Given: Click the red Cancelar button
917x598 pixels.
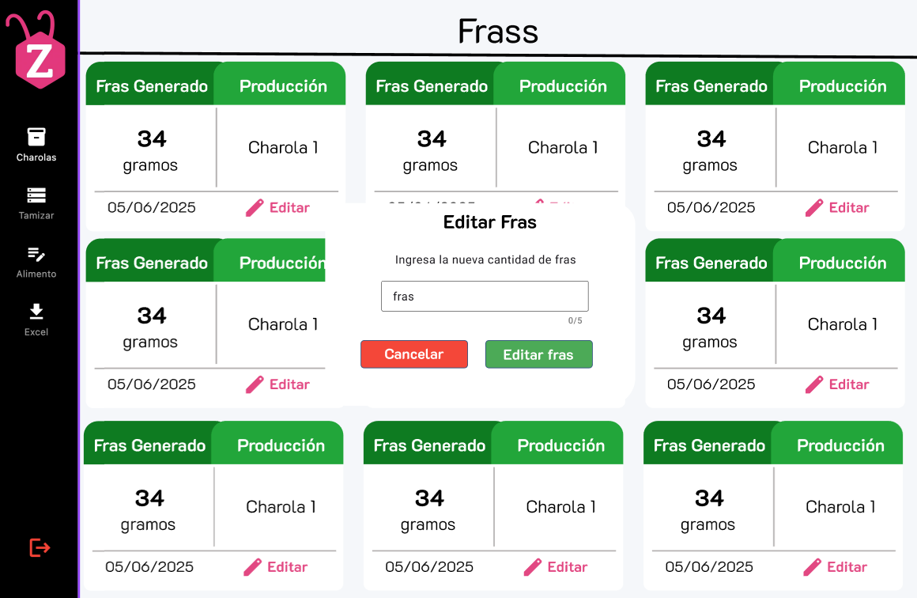Looking at the screenshot, I should 414,354.
